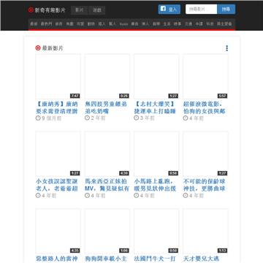Open the 馬來西亞正妹拍MV video link
This screenshot has height=263, width=263.
[x=107, y=185]
